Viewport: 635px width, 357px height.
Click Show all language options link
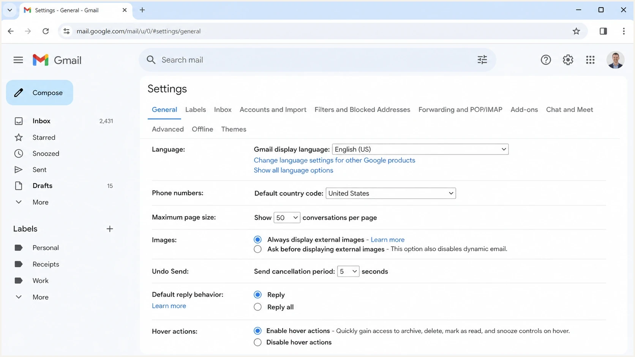(293, 170)
